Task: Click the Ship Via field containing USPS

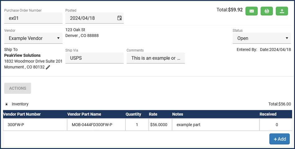Action: point(94,58)
